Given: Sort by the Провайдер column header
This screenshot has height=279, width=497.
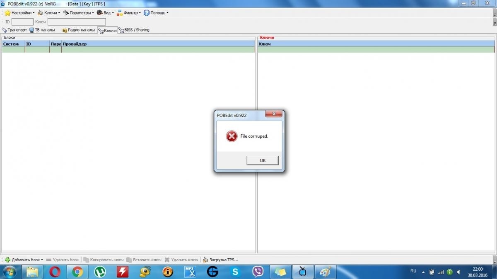Looking at the screenshot, I should pyautogui.click(x=157, y=44).
